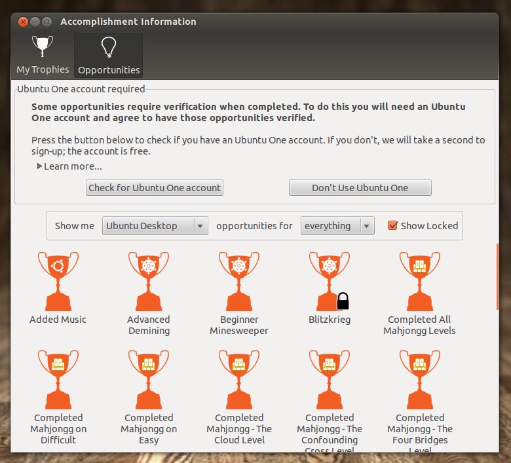Screen dimensions: 511x463
Task: Click the 'Advanced Demining' label
Action: [x=149, y=325]
